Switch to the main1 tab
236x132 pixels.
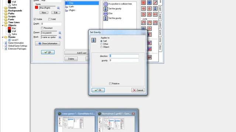tap(160, 9)
